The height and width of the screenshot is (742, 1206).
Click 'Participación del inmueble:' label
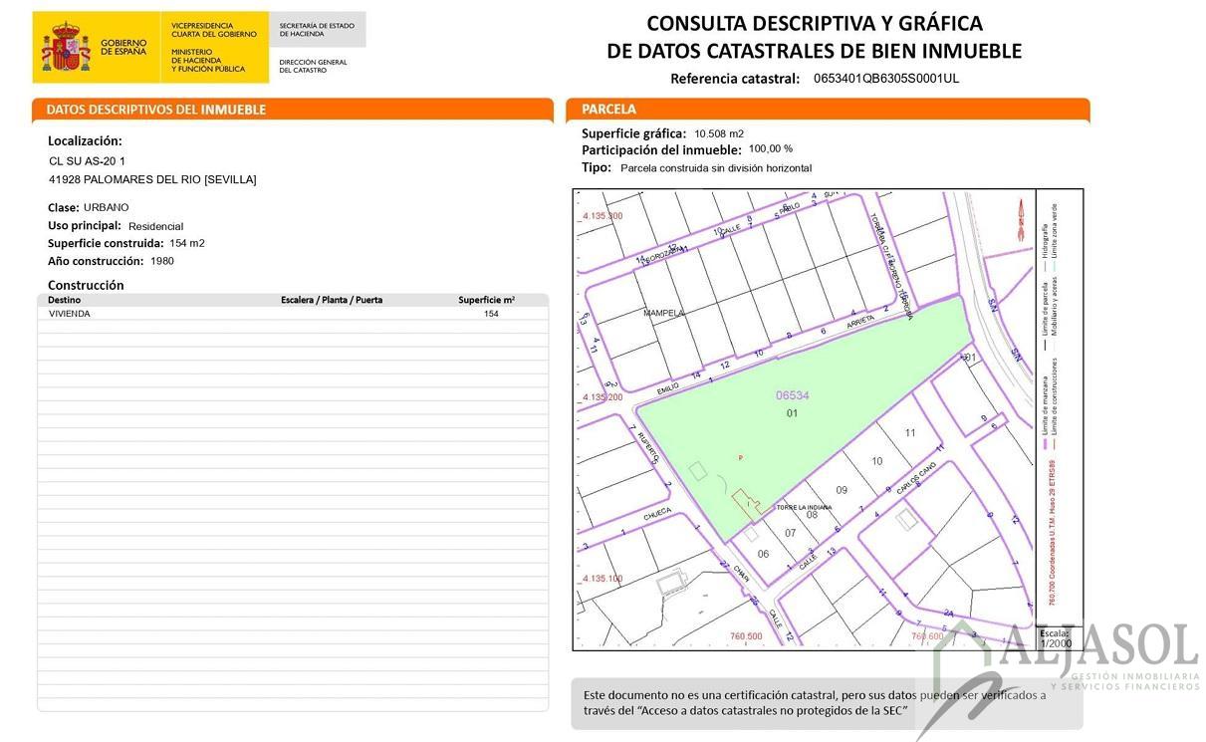coord(661,149)
